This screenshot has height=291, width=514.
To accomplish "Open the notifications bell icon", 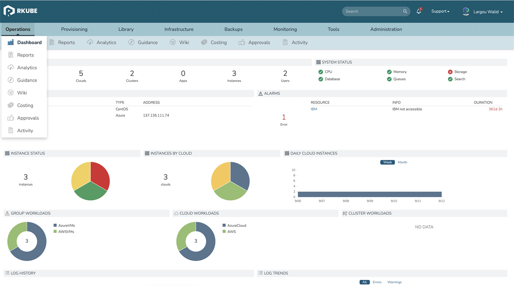I will click(419, 11).
